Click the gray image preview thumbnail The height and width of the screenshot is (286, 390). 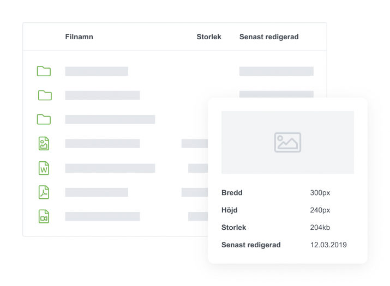tap(287, 142)
